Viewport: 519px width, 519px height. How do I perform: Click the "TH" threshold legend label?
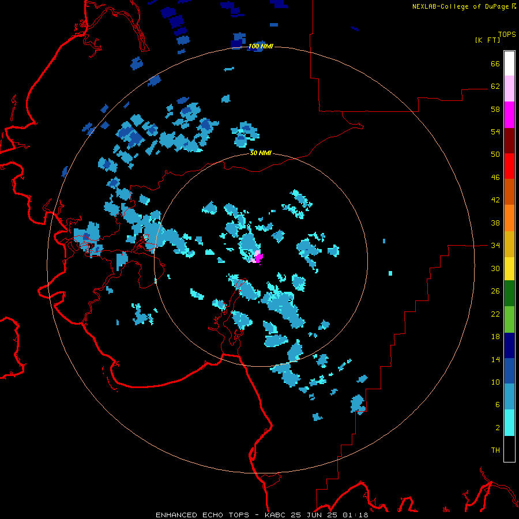coord(495,450)
